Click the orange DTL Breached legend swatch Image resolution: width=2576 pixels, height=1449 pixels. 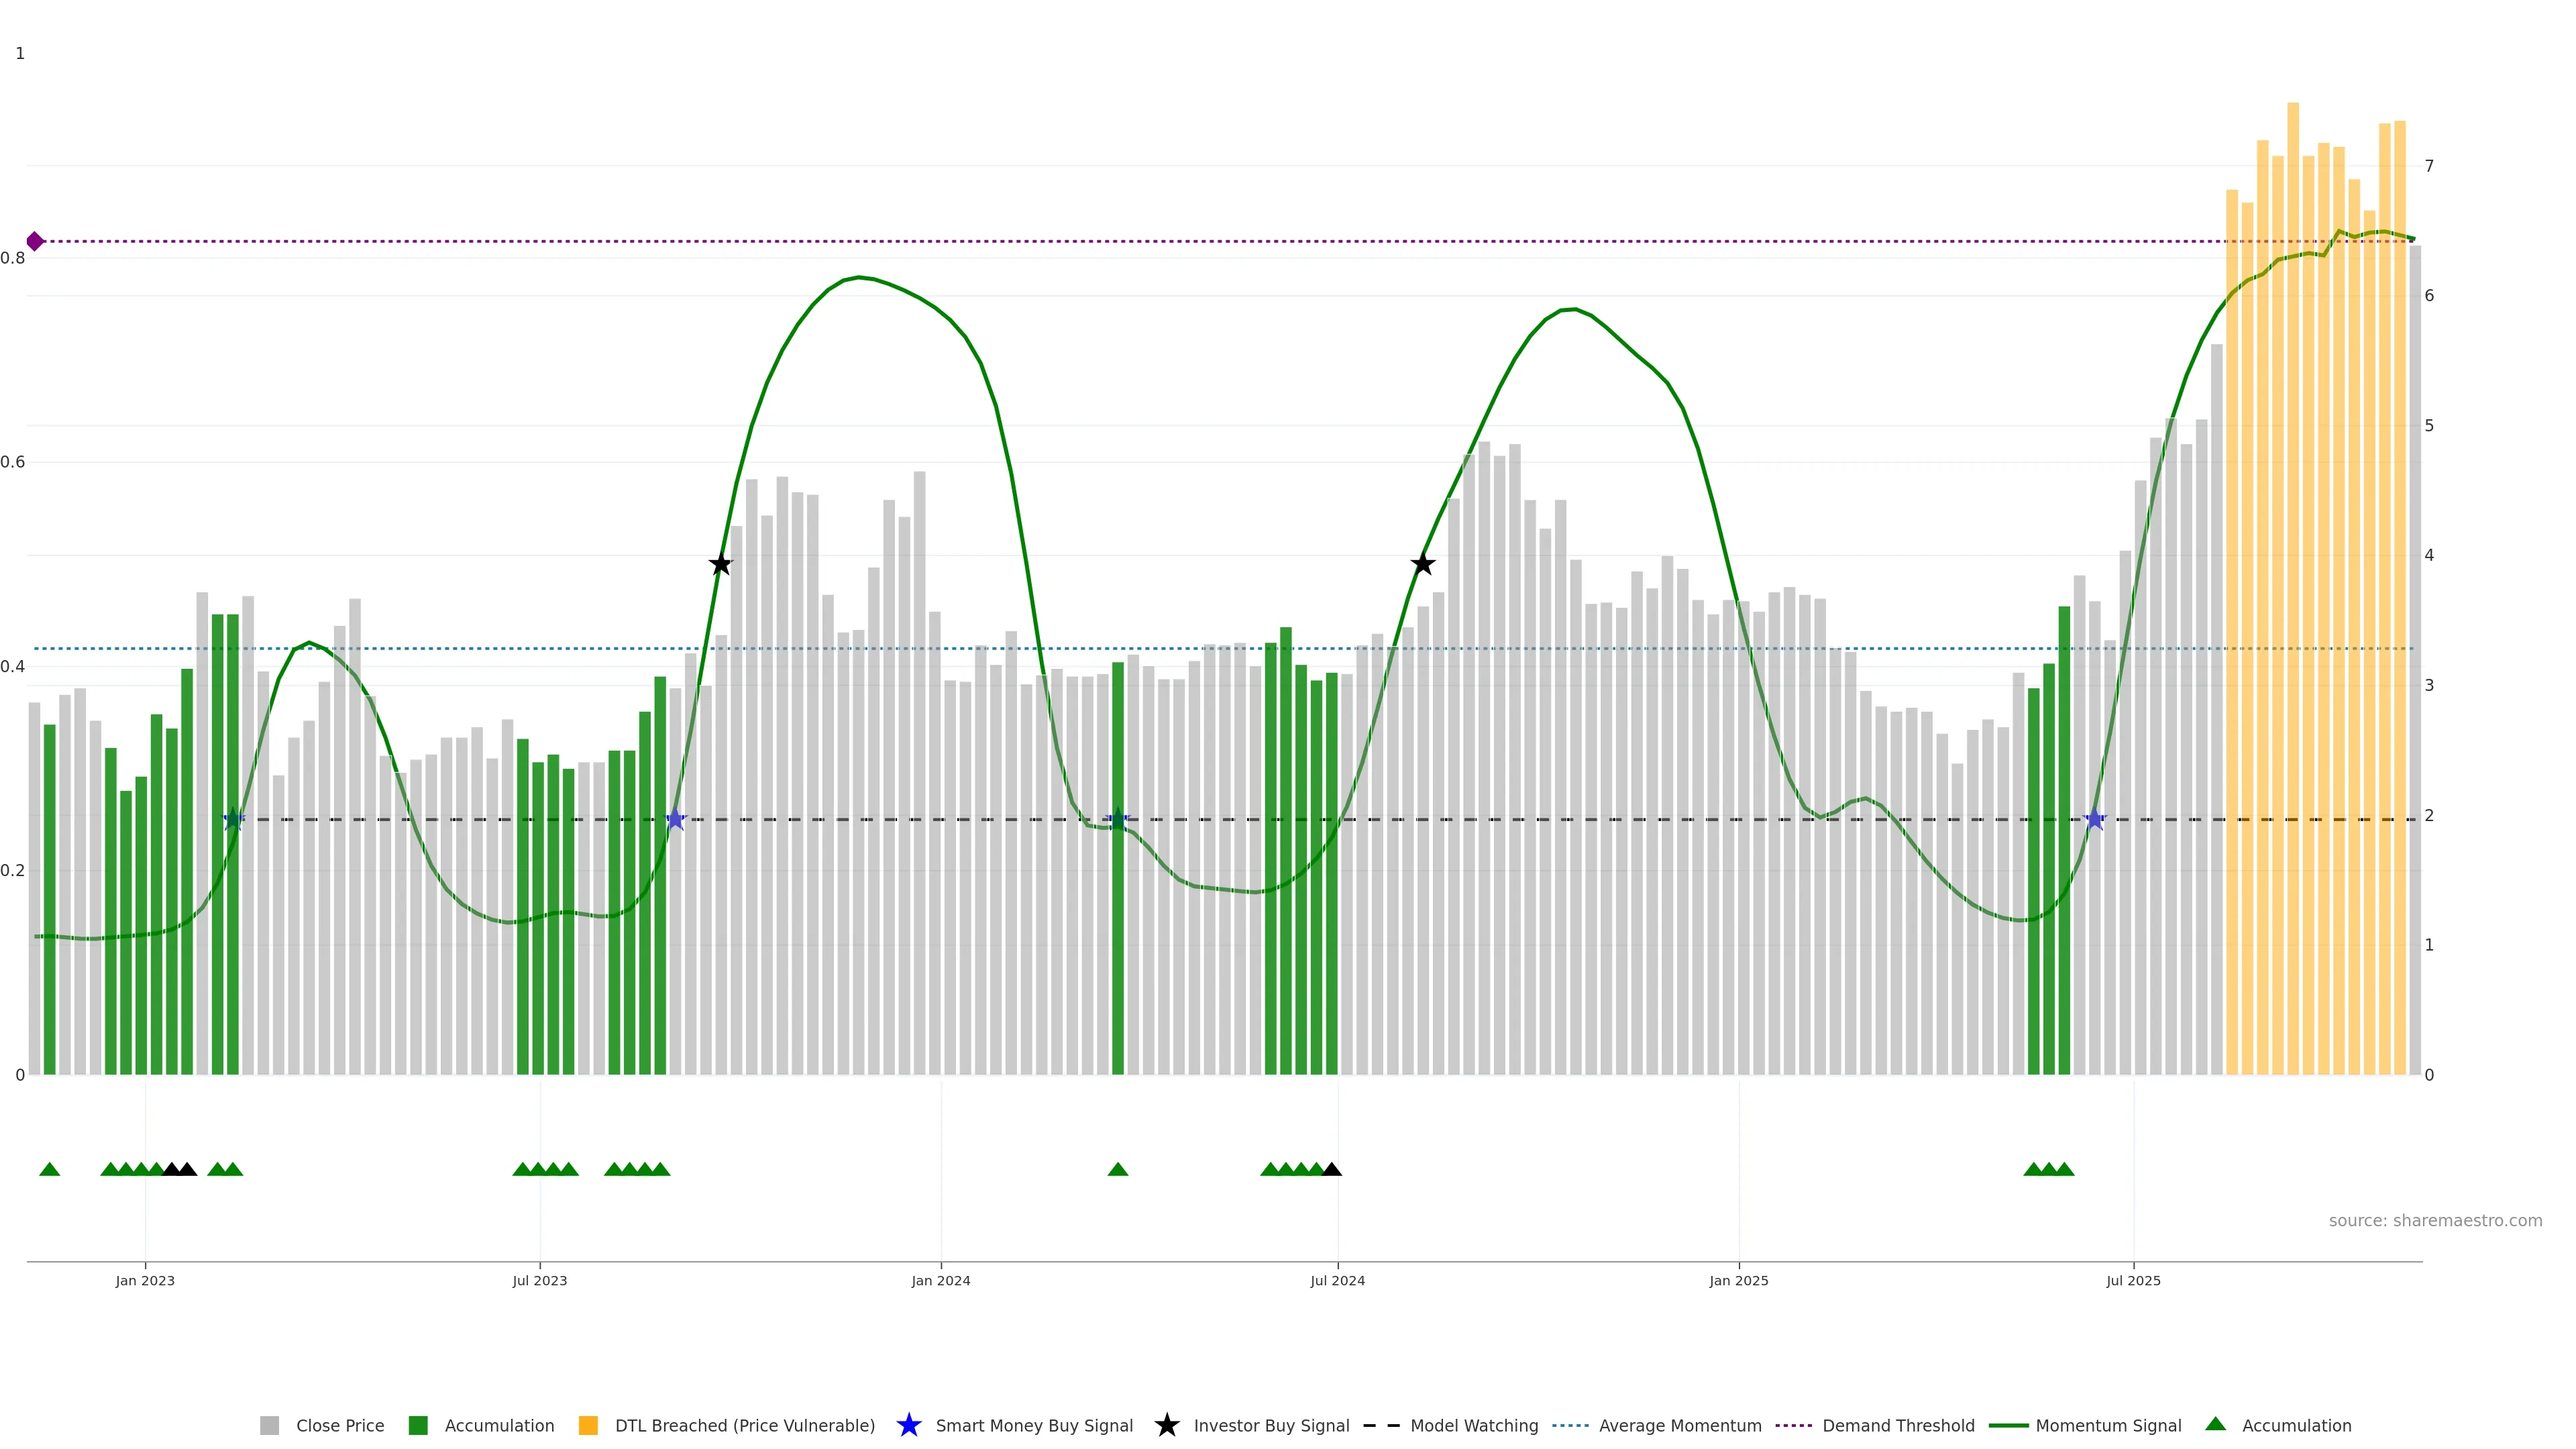tap(588, 1425)
